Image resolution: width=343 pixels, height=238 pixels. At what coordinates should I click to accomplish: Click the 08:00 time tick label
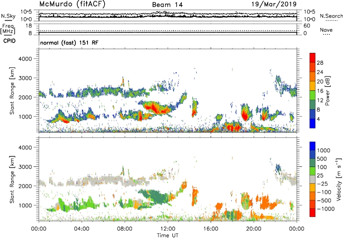[125, 229]
